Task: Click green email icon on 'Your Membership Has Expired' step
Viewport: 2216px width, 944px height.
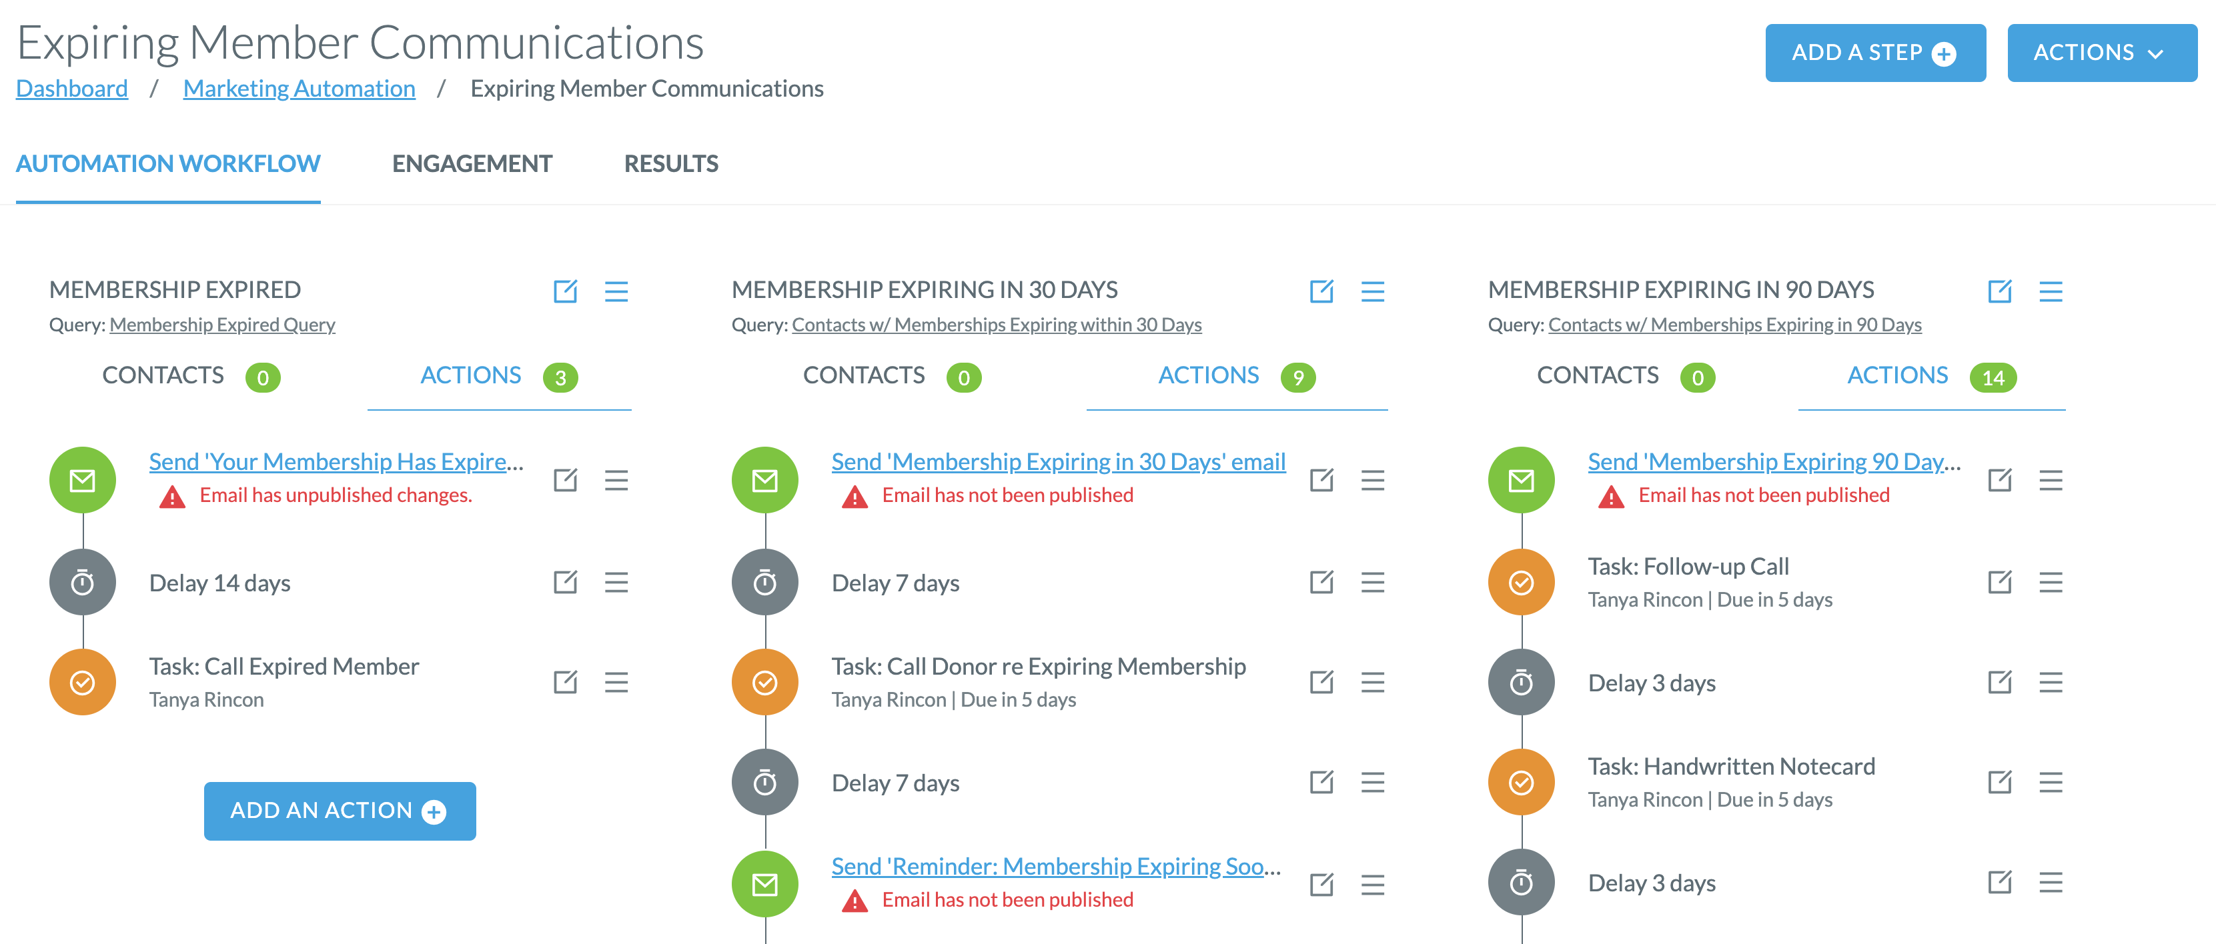Action: [x=82, y=480]
